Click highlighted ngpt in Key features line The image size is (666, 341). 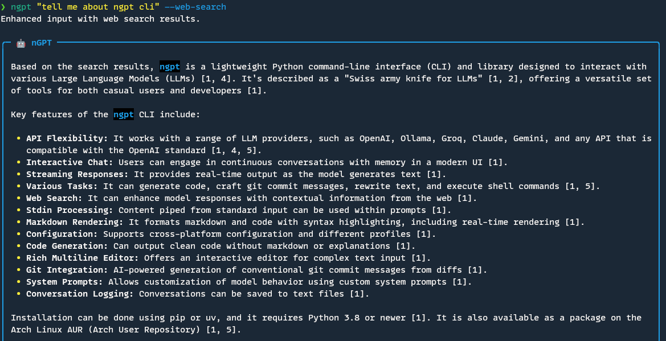tap(124, 114)
